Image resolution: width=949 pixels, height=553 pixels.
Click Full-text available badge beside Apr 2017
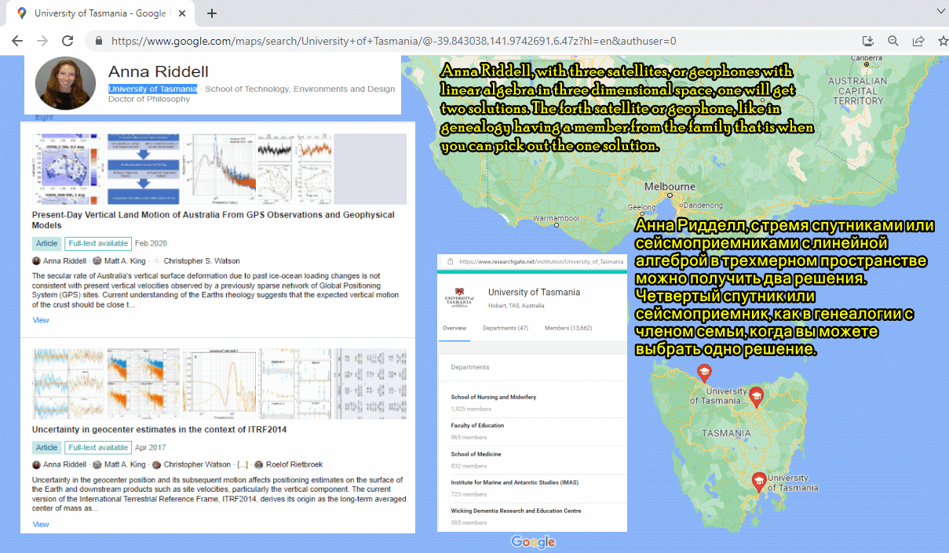tap(98, 448)
